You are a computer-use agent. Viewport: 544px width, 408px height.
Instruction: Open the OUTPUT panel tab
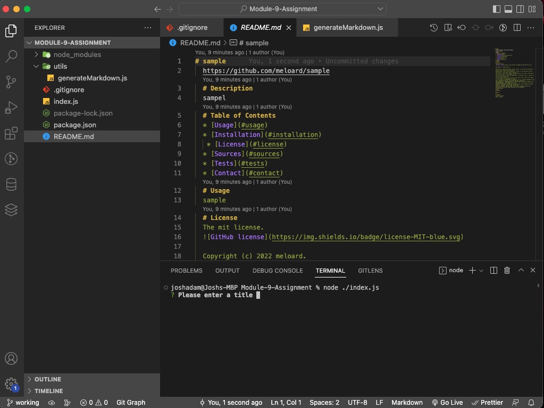(227, 271)
